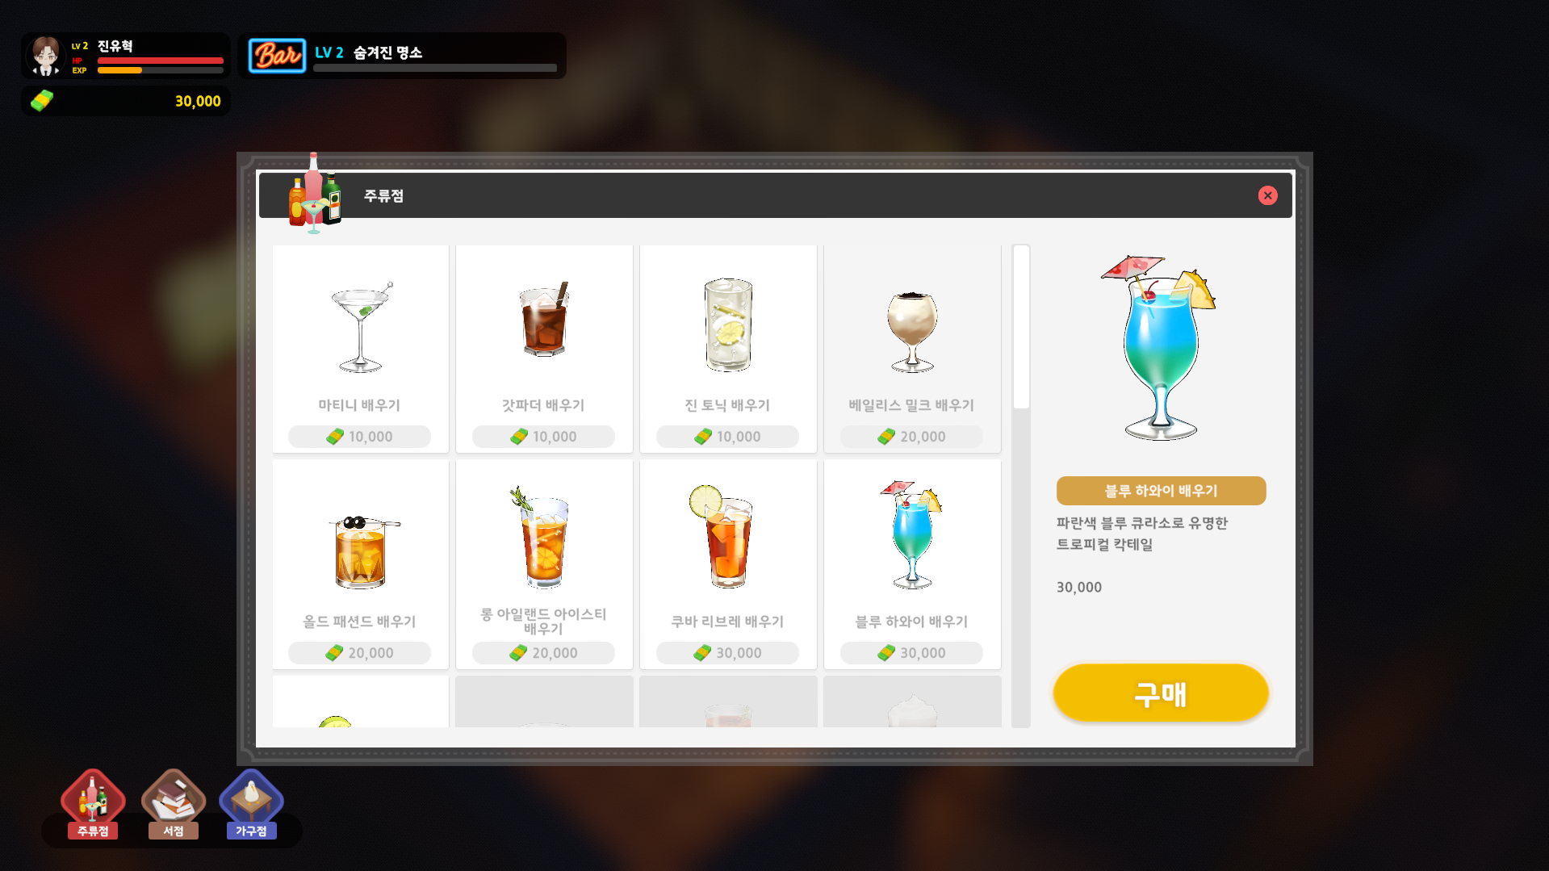
Task: Pick the Blue Hawaii (블루 하와이) grid item
Action: pyautogui.click(x=912, y=564)
